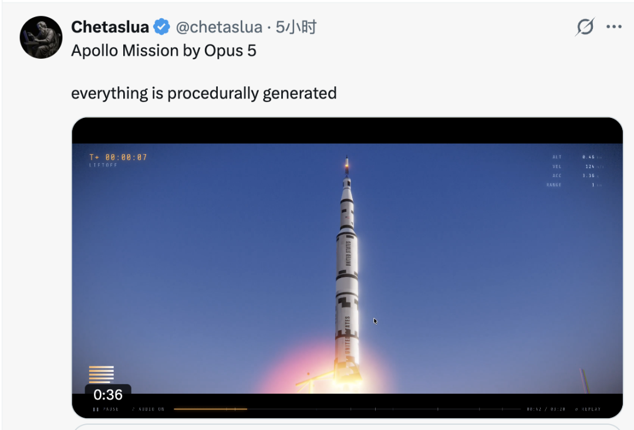Click a tick marker on the timeline
Image resolution: width=634 pixels, height=430 pixels.
click(x=375, y=409)
